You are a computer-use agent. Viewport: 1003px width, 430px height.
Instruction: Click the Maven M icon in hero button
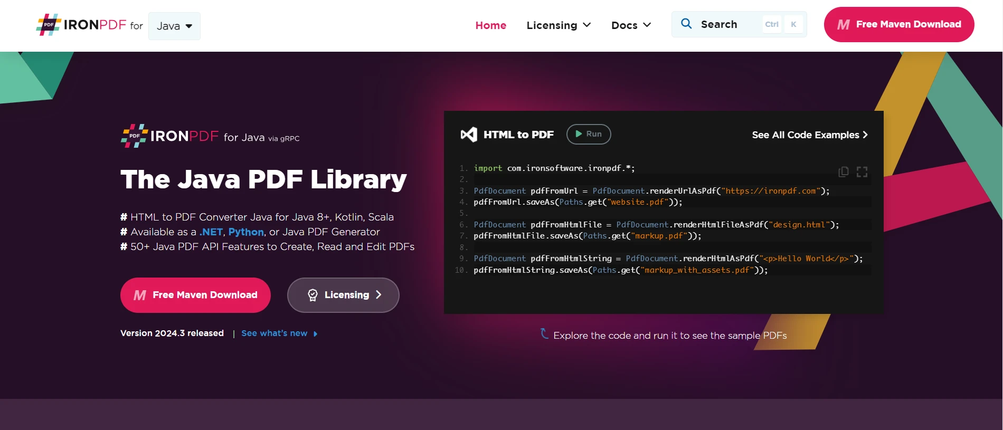pos(140,295)
